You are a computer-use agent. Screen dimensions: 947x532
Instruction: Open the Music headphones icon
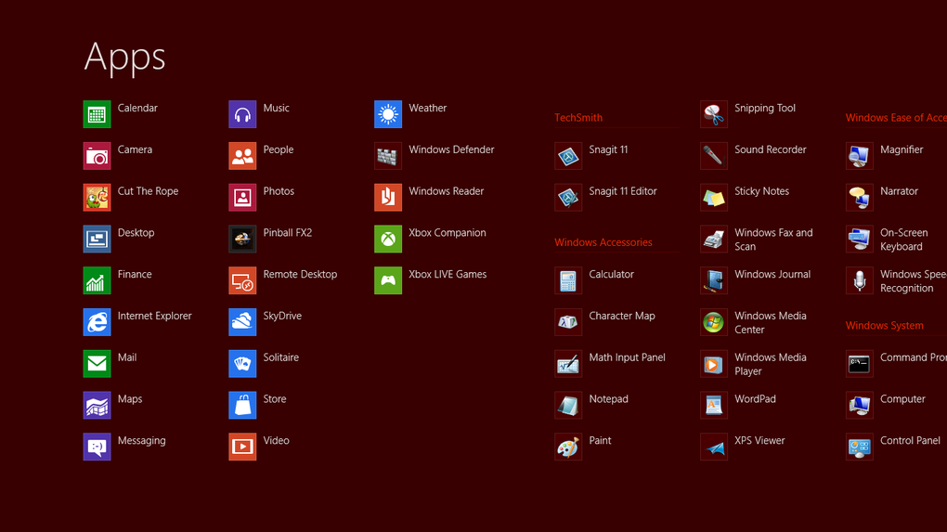[x=242, y=114]
